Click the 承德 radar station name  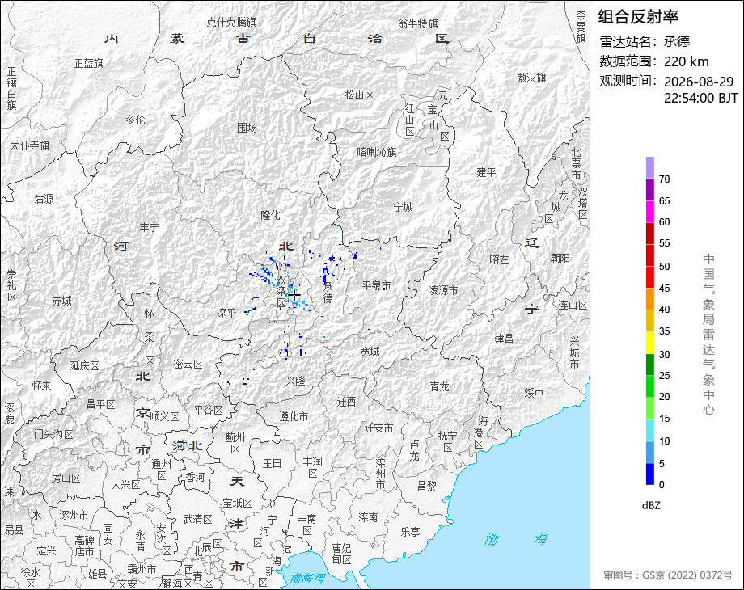pos(677,42)
